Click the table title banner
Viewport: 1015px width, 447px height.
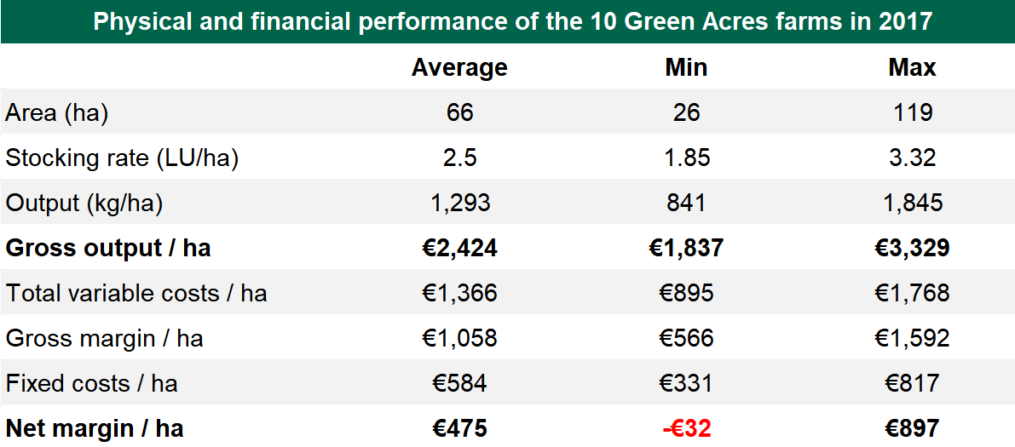coord(507,21)
